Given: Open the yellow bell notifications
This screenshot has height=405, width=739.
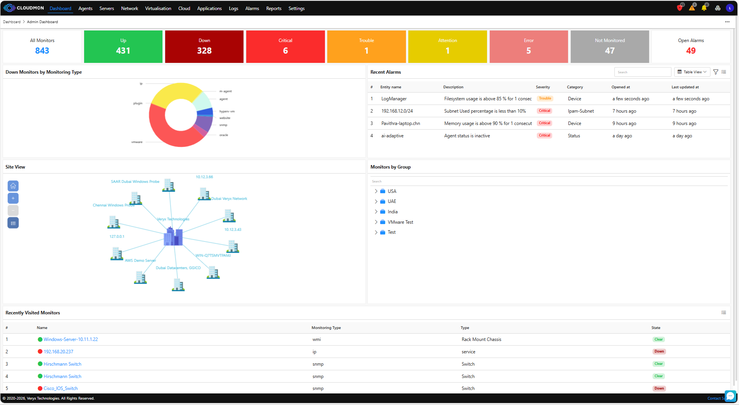Looking at the screenshot, I should [x=704, y=8].
